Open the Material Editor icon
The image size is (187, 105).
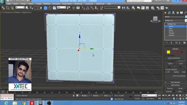[x=153, y=8]
